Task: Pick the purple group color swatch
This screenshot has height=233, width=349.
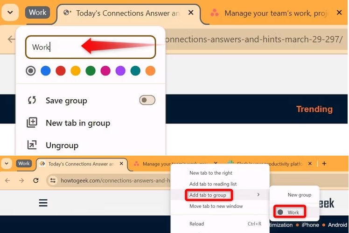Action: [x=120, y=71]
